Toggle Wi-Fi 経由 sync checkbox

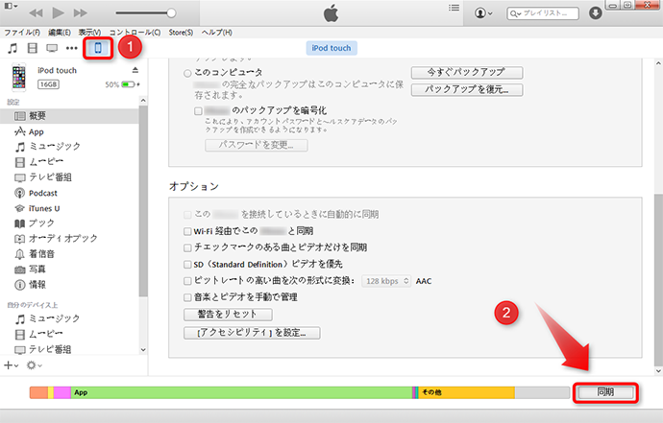click(187, 231)
